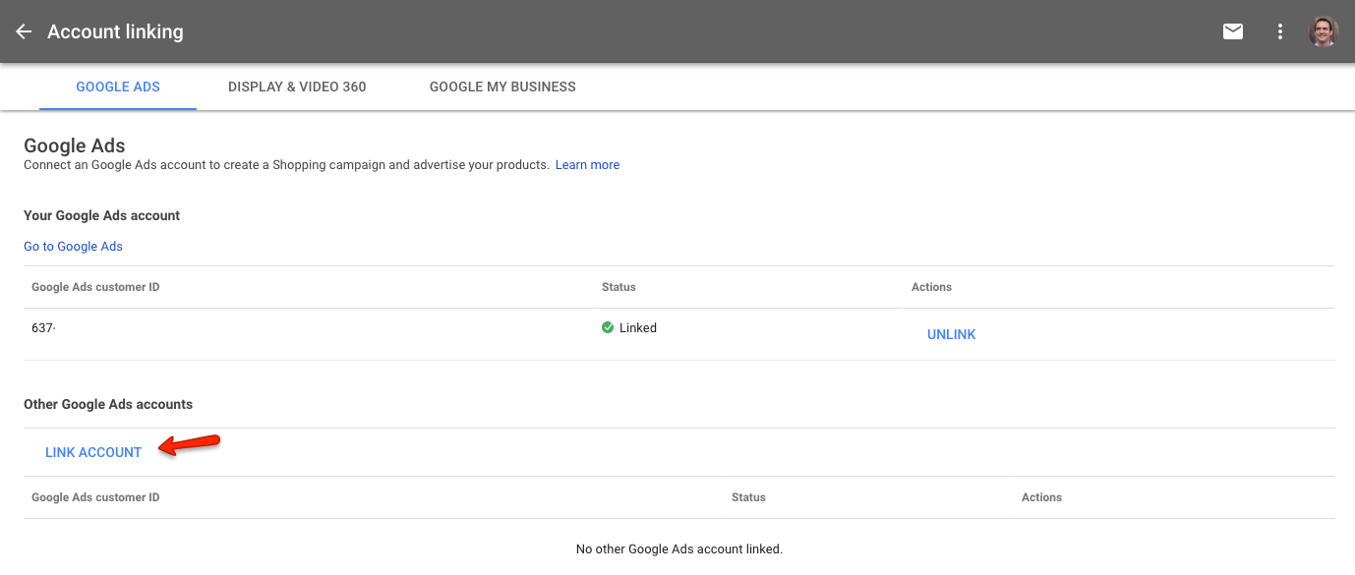Viewport: 1355px width, 575px height.
Task: Open the three-dot overflow menu
Action: (1279, 31)
